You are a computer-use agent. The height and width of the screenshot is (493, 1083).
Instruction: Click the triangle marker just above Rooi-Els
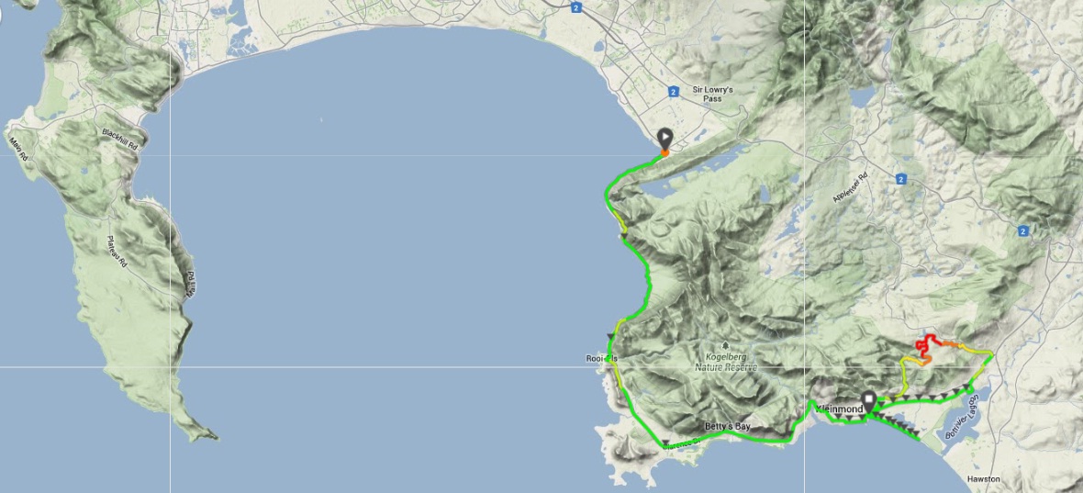click(x=611, y=335)
